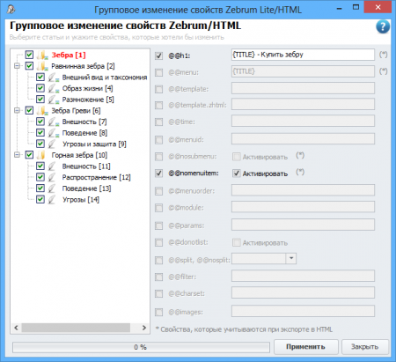Click Применить button
Screen dimensions: 396x362
tap(306, 347)
